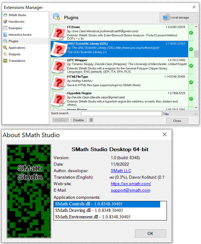Click the green check status for FEBeam
Screen dimensions: 201x244
pos(191,33)
